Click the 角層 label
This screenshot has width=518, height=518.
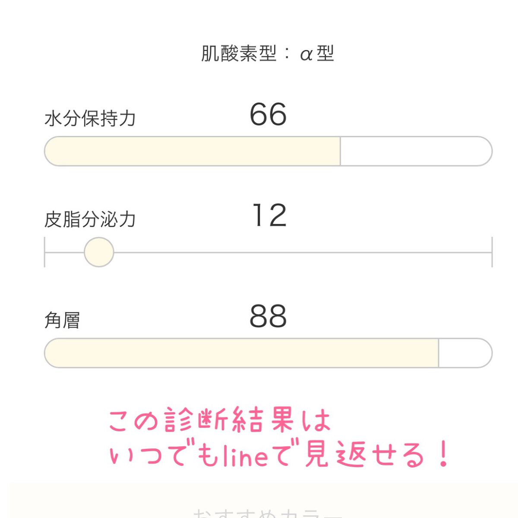point(62,320)
